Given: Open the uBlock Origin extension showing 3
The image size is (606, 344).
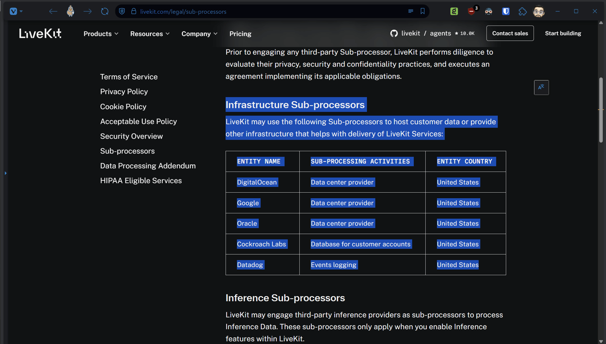Looking at the screenshot, I should [472, 11].
